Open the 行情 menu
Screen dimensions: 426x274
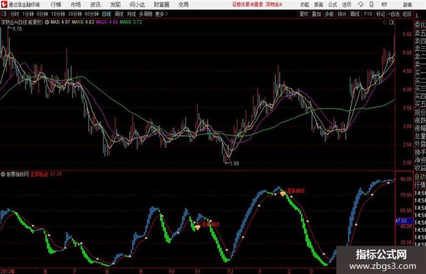click(56, 4)
